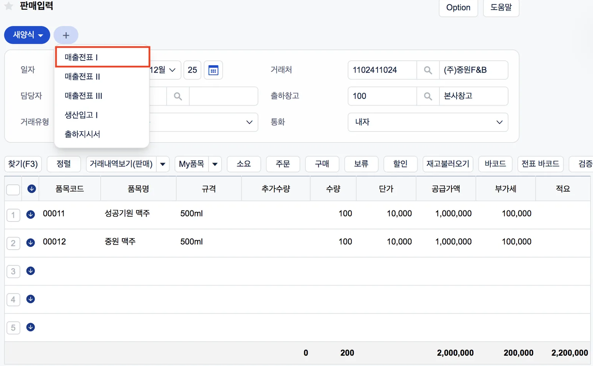Open the calendar date picker icon

[213, 70]
